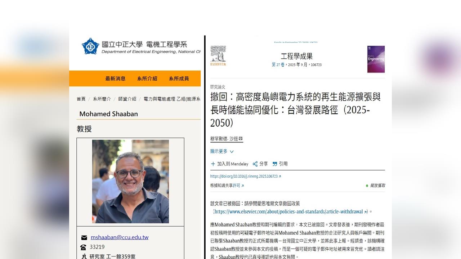This screenshot has height=259, width=461.
Task: Expand the 顯示更多 chevron
Action: (232, 151)
